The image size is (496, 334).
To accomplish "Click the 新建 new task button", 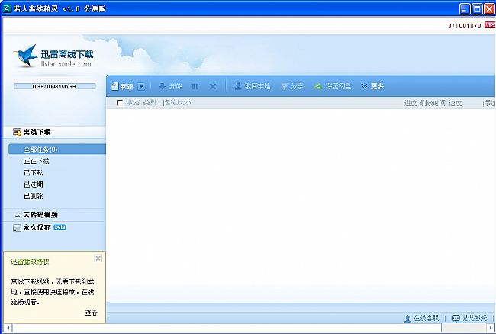I will click(123, 86).
